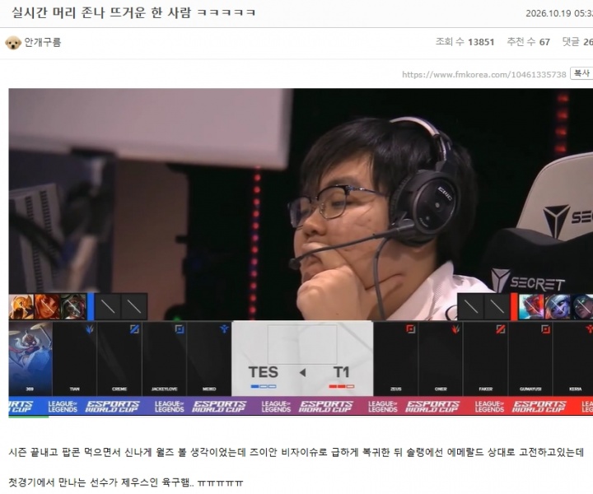Click the JACKEYLOVE player slot
The height and width of the screenshot is (494, 593).
tap(165, 358)
